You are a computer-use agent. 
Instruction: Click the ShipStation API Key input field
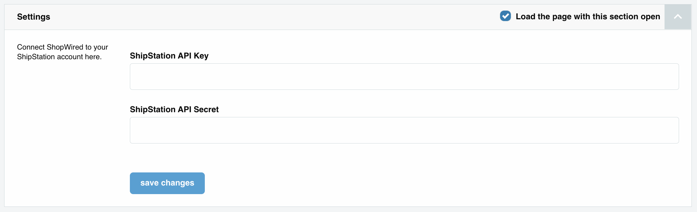pyautogui.click(x=404, y=76)
